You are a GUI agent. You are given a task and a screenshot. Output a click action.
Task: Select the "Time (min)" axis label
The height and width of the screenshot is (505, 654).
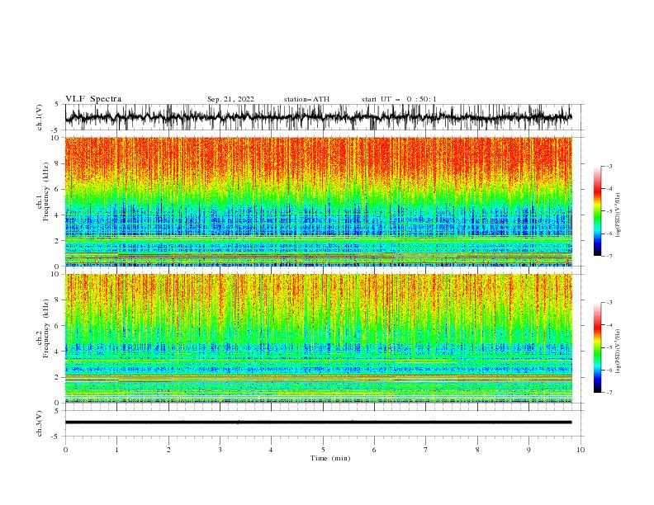pos(330,458)
